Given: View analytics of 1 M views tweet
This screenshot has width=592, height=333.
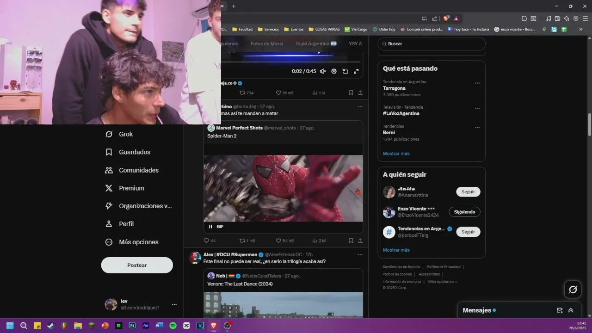Looking at the screenshot, I should (x=319, y=93).
